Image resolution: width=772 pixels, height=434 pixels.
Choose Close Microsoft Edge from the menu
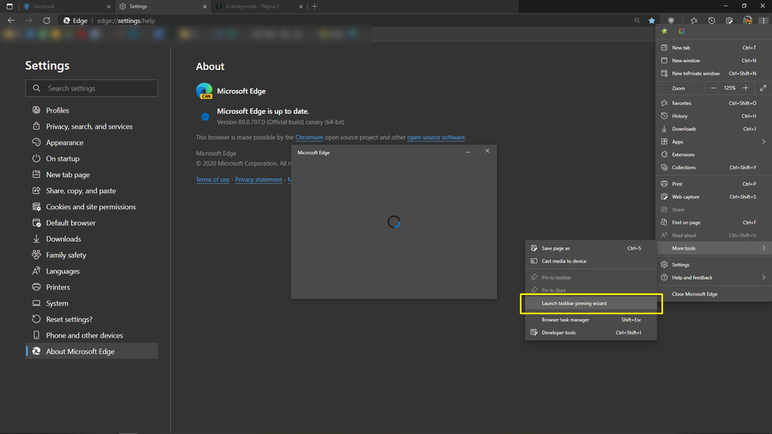click(714, 293)
